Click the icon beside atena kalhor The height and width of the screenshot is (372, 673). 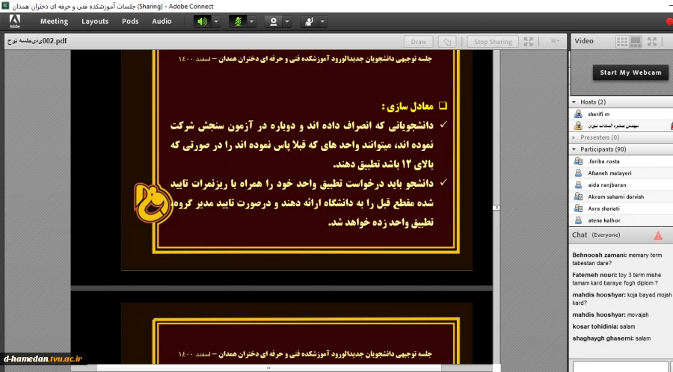578,220
